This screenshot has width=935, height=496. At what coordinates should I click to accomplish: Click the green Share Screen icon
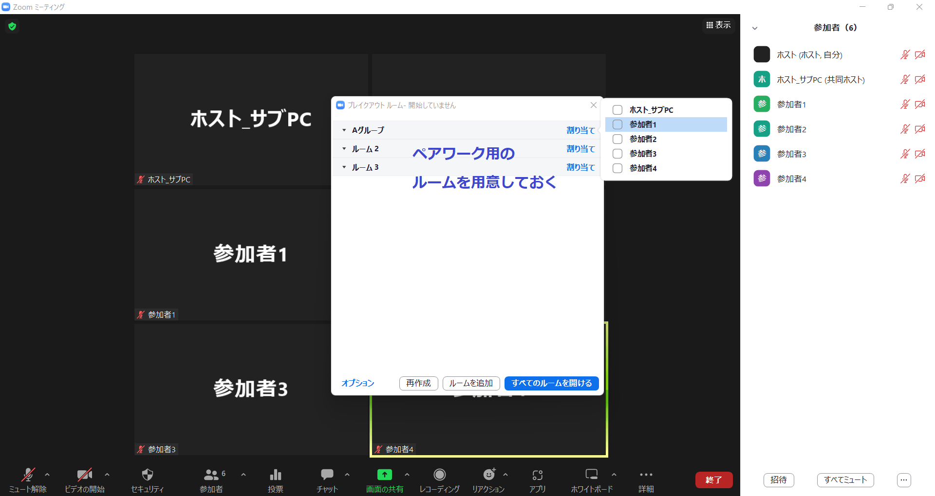coord(384,475)
